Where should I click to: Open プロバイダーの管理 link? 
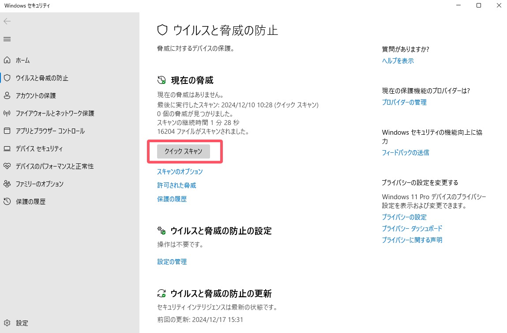point(404,102)
